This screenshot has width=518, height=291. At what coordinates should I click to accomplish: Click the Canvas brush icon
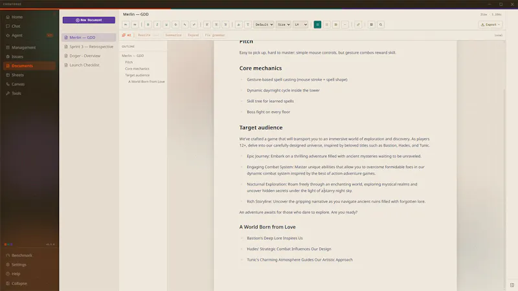[8, 84]
